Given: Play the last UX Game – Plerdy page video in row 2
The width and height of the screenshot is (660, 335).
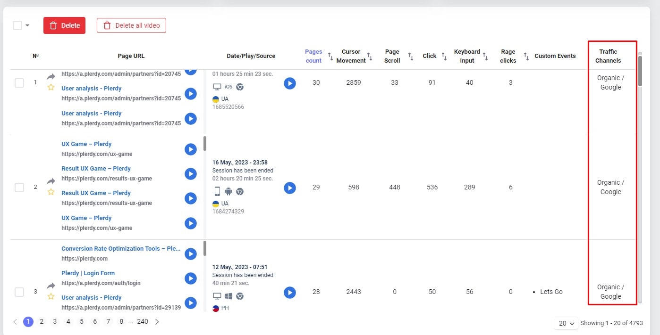Looking at the screenshot, I should 191,223.
